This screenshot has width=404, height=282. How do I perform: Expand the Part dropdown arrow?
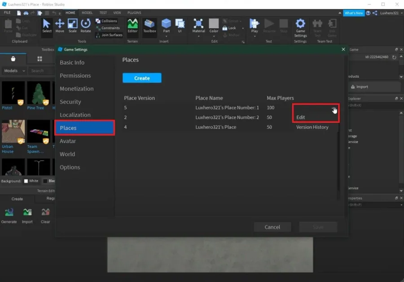pos(166,36)
